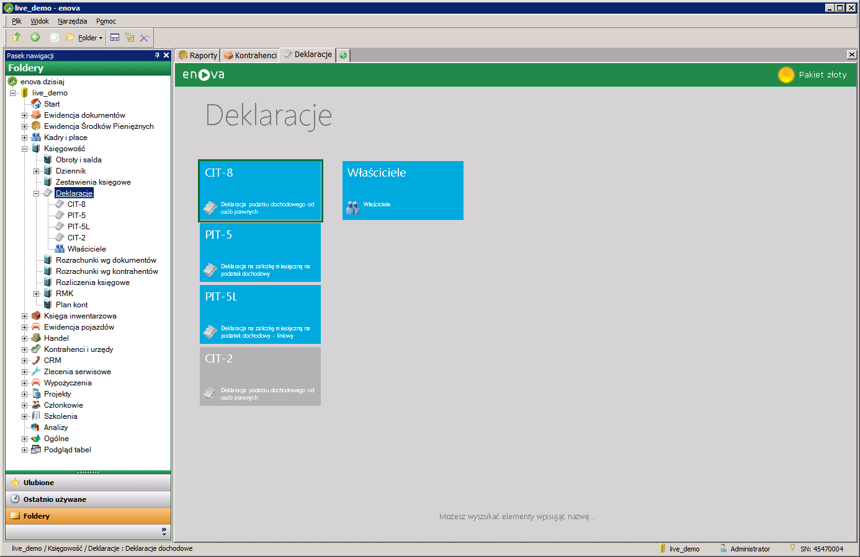The height and width of the screenshot is (557, 860).
Task: Expand Ewidencja Środków Pieniężnych node
Action: coord(24,126)
